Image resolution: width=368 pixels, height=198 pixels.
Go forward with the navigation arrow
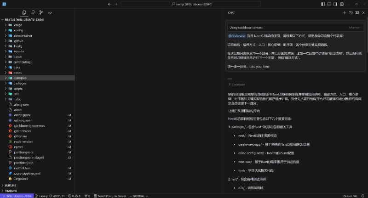tap(116, 4)
